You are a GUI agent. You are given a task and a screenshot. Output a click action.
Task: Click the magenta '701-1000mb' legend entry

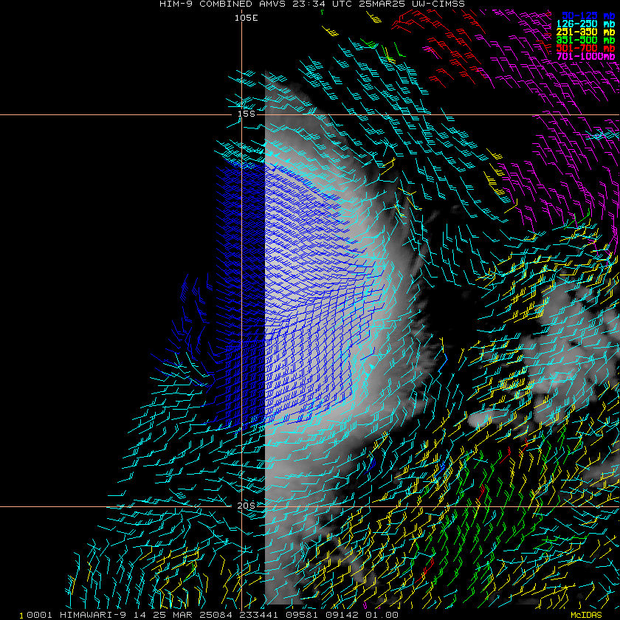pyautogui.click(x=585, y=56)
